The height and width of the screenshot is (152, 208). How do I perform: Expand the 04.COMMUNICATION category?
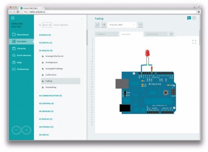(x=50, y=96)
